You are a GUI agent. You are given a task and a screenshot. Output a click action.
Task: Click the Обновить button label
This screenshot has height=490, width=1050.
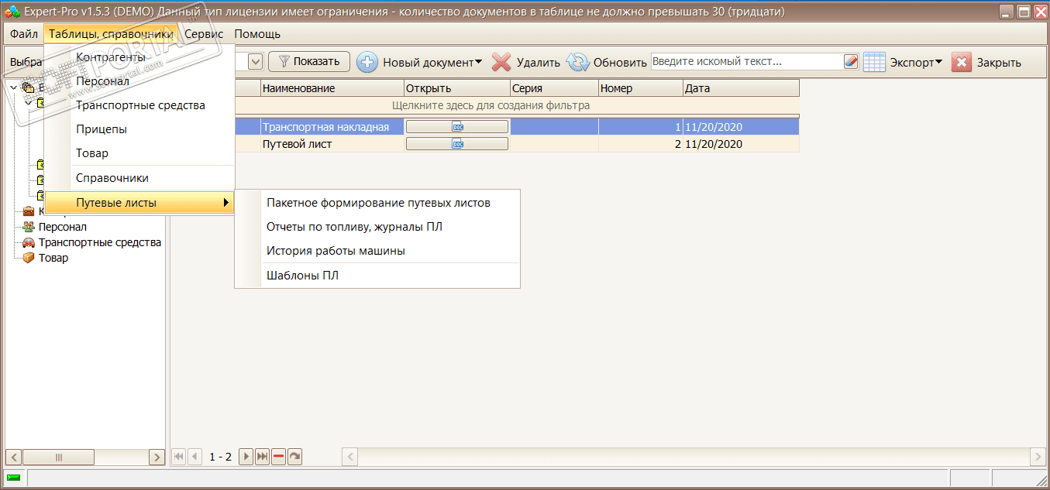click(x=620, y=63)
